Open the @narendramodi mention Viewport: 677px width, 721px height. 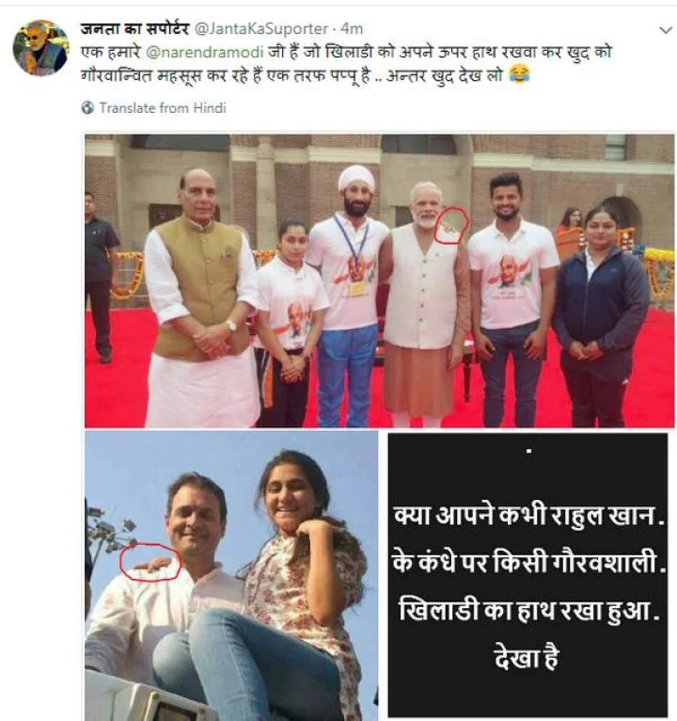click(205, 52)
